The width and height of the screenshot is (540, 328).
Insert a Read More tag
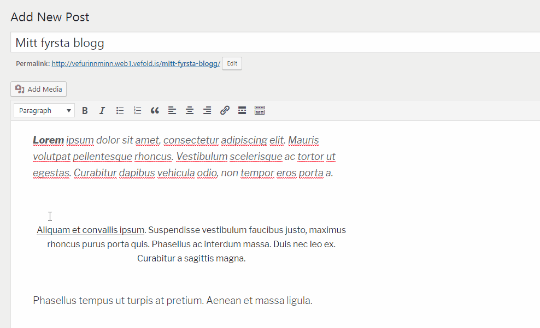(242, 111)
